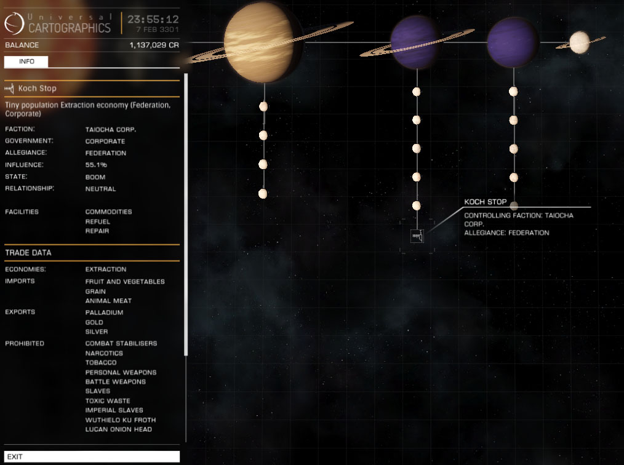The height and width of the screenshot is (465, 624).
Task: Click the TRADE DATA section header
Action: 28,253
